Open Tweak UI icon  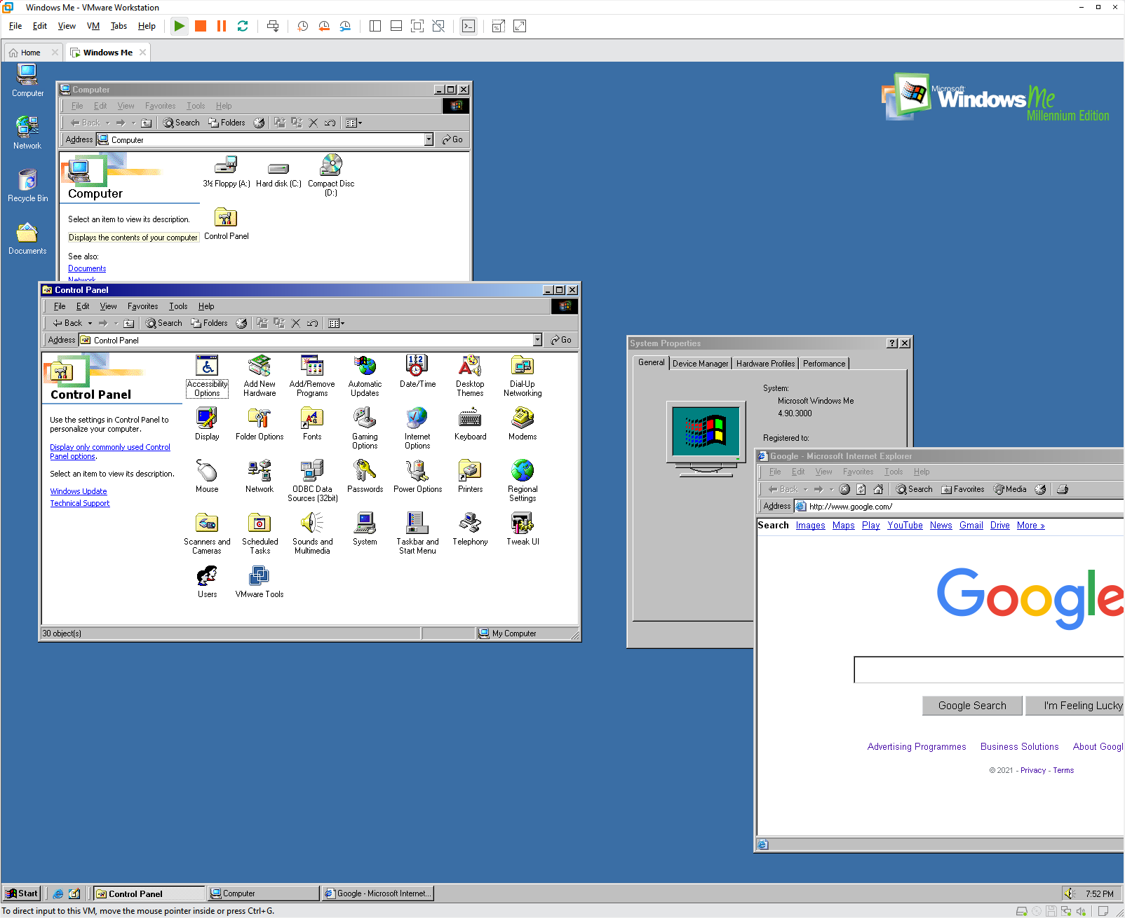click(x=523, y=529)
